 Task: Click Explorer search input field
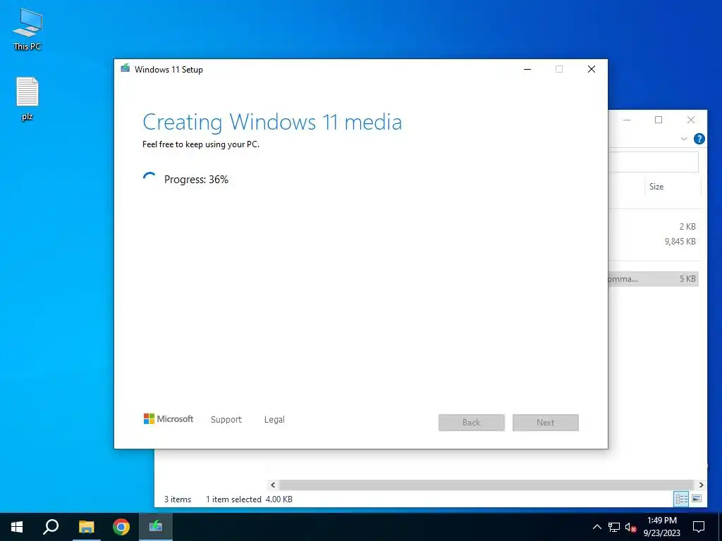click(654, 162)
